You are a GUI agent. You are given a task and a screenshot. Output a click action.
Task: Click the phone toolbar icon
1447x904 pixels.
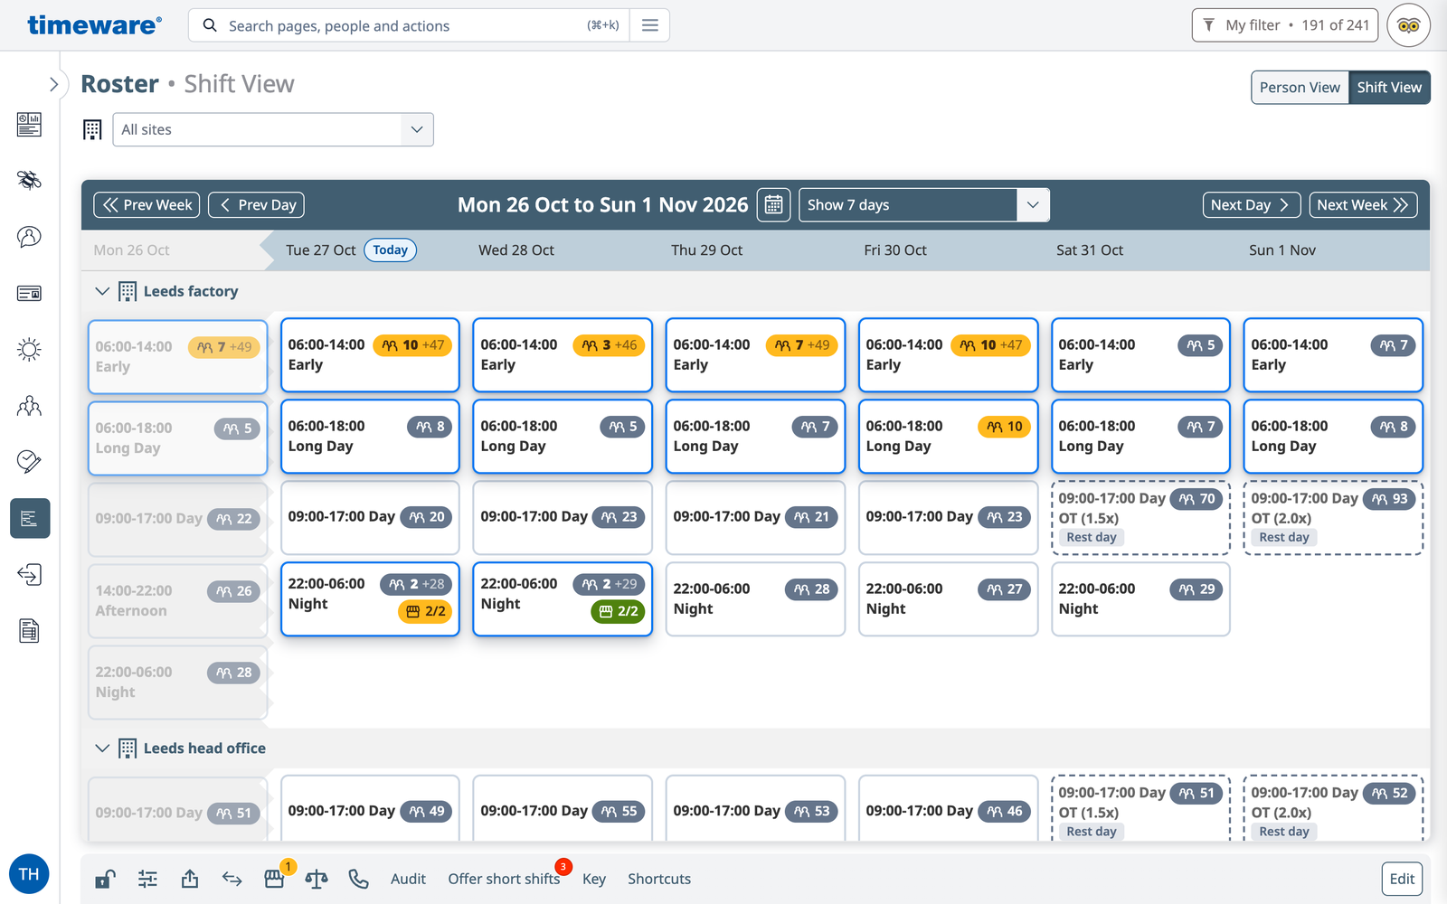pos(359,879)
